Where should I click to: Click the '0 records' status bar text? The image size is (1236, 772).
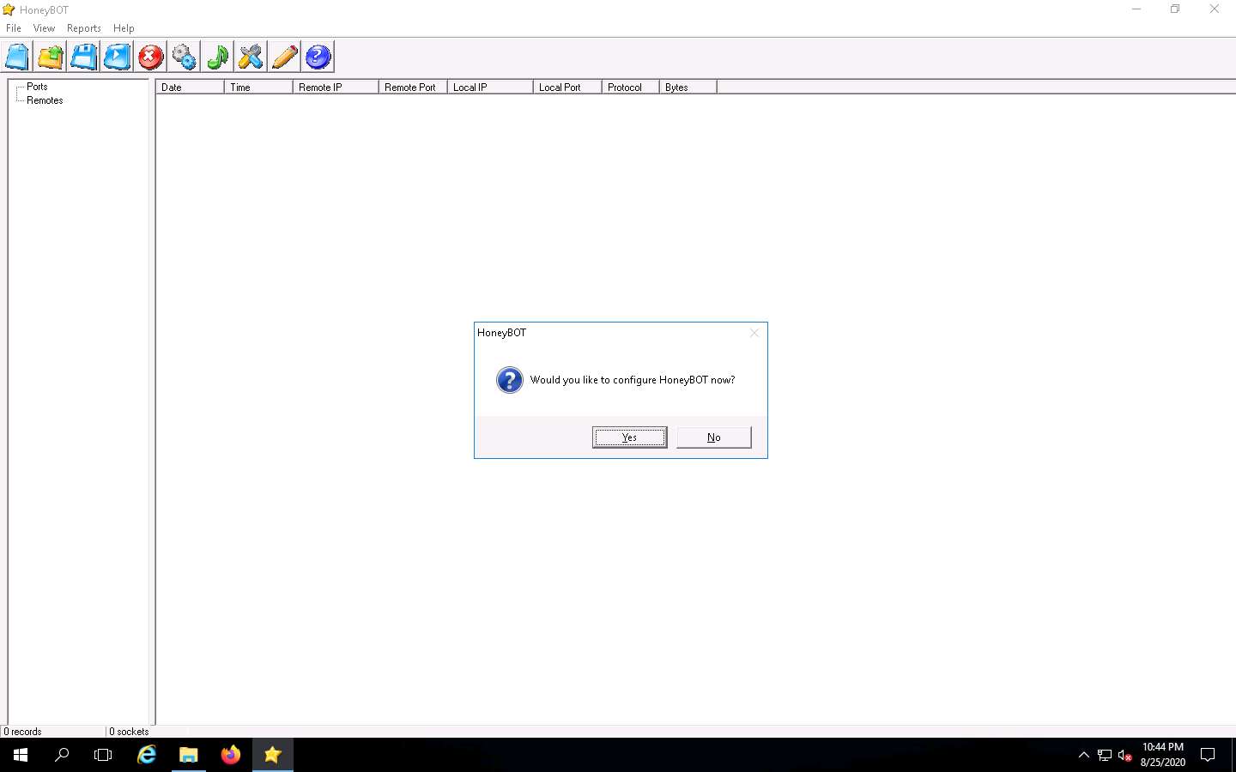(22, 732)
